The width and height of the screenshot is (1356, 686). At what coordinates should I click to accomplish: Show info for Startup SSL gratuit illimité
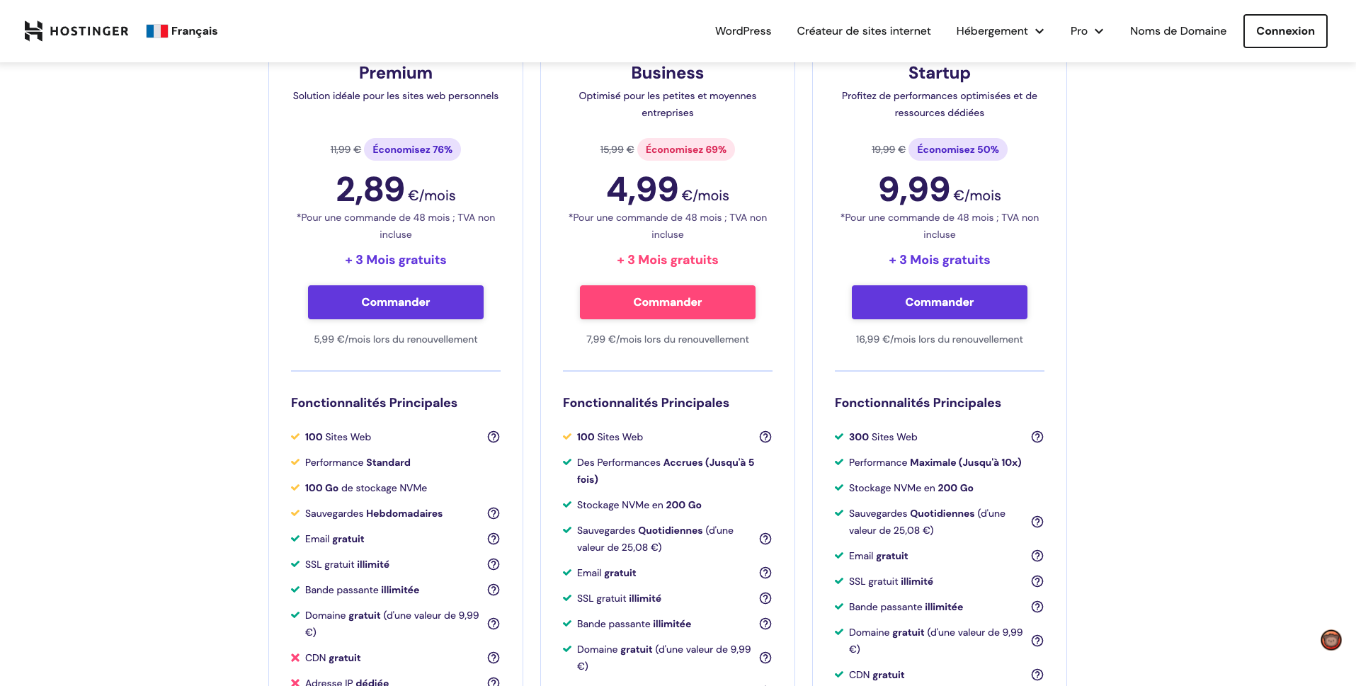tap(1037, 581)
